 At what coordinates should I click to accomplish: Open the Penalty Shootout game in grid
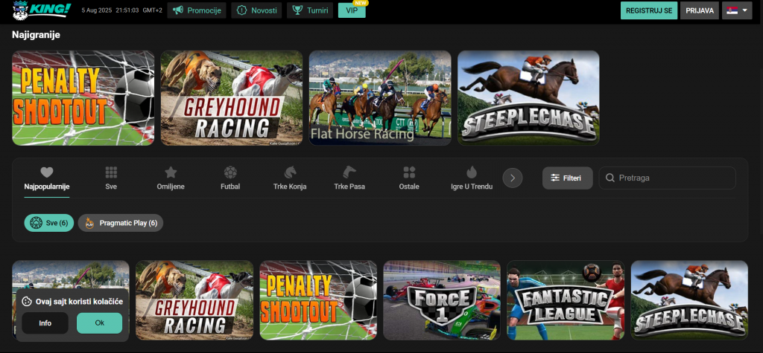318,300
